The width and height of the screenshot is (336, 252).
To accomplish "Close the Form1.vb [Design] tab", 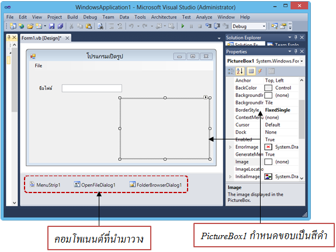I will pos(67,38).
